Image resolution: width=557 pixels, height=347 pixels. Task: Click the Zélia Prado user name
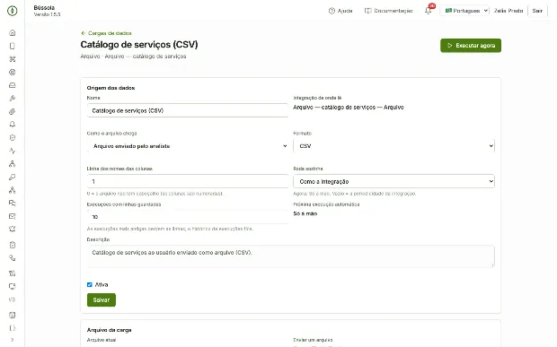pyautogui.click(x=508, y=11)
